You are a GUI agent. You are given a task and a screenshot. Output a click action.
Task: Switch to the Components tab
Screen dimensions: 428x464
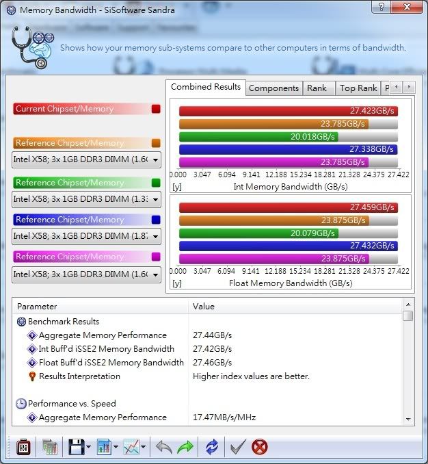point(273,88)
